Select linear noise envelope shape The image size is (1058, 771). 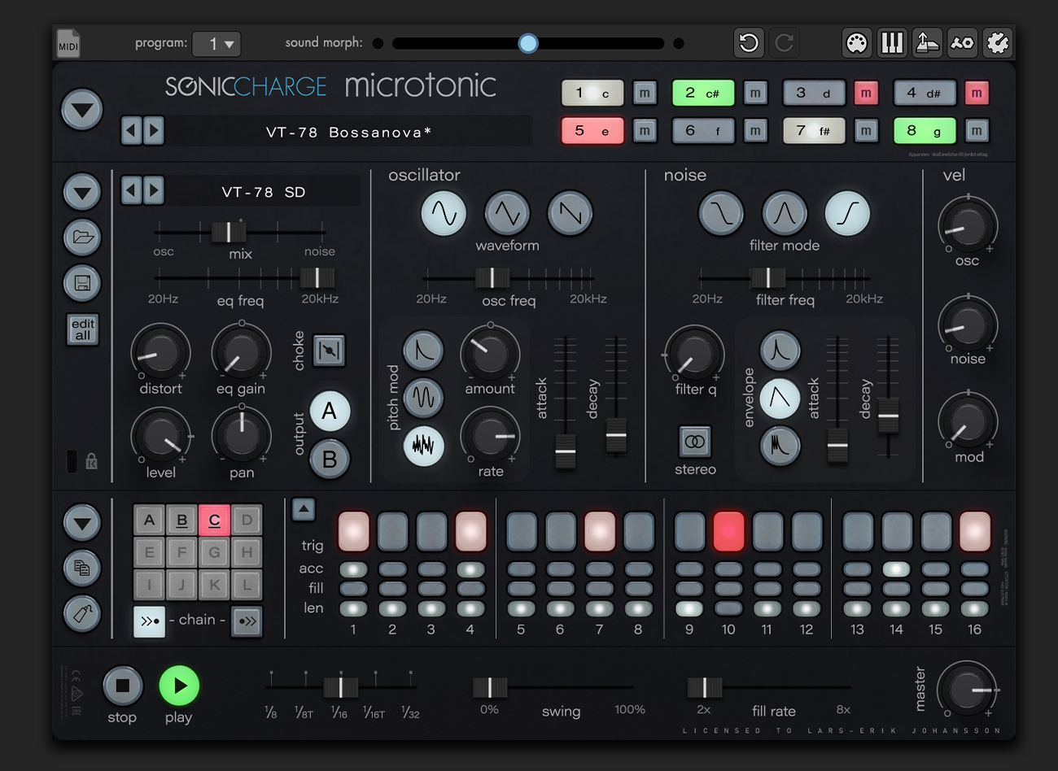point(780,398)
